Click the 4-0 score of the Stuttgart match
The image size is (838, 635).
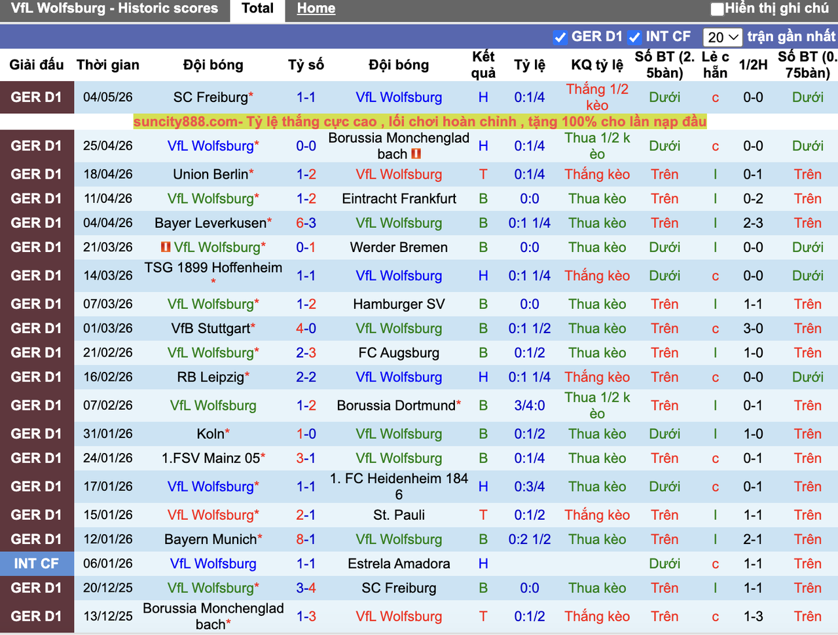click(x=306, y=328)
